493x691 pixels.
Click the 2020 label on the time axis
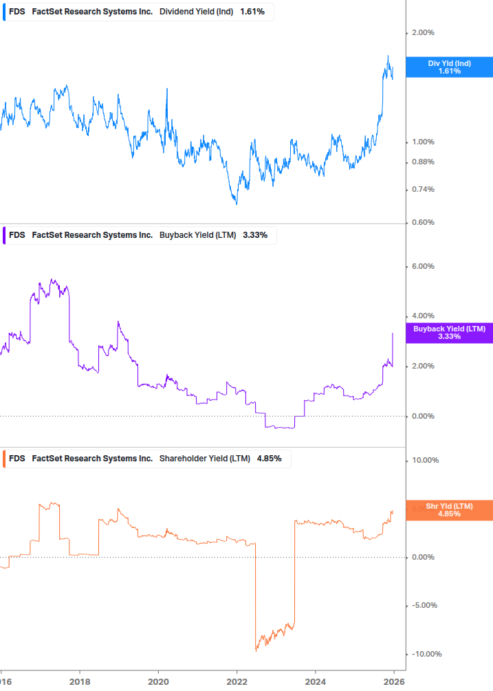158,682
